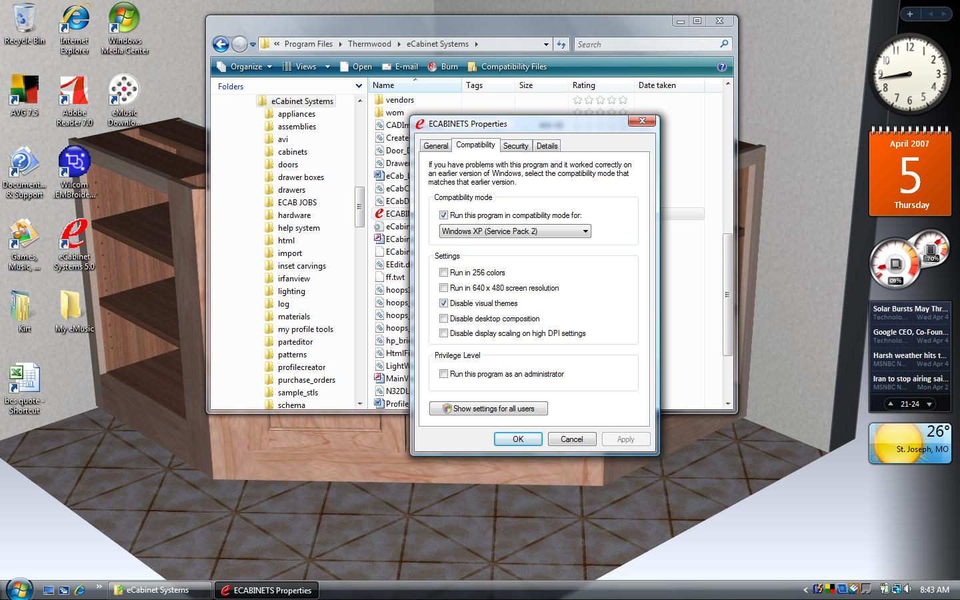Click Compatibility Files in Explorer toolbar
Image resolution: width=960 pixels, height=600 pixels.
point(507,67)
